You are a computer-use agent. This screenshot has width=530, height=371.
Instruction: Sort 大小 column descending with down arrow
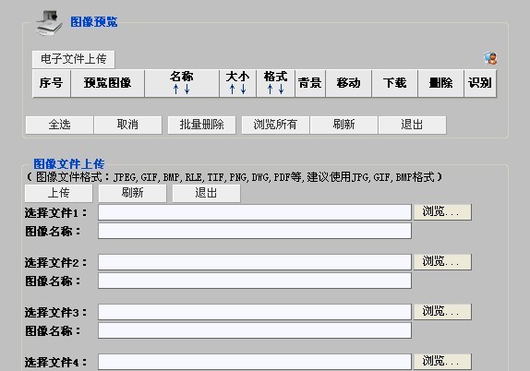(243, 90)
